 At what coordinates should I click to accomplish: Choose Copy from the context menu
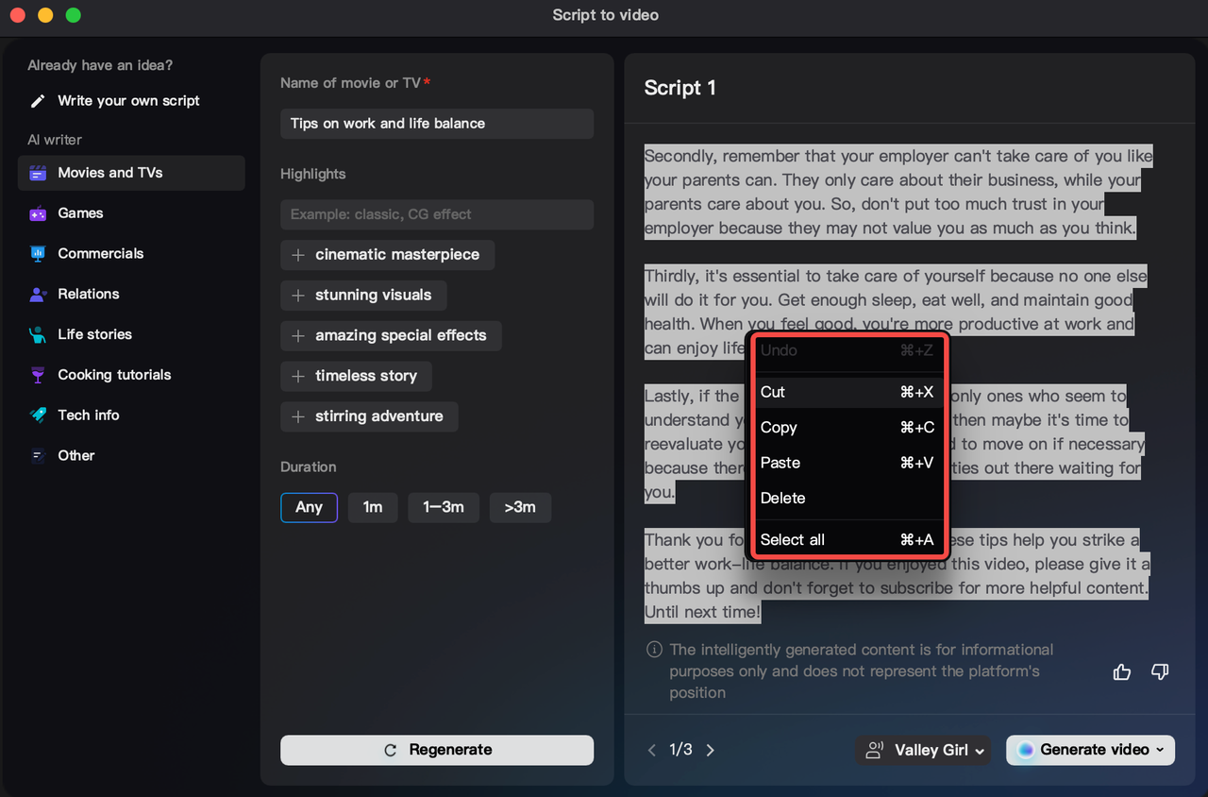point(847,428)
